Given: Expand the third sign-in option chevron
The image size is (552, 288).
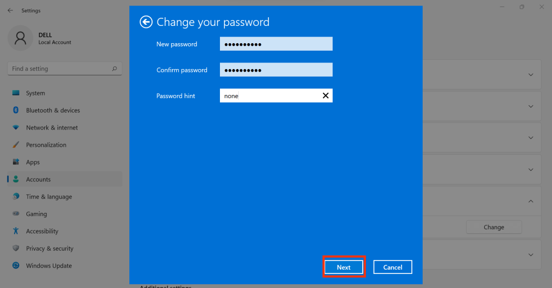Looking at the screenshot, I should (530, 138).
